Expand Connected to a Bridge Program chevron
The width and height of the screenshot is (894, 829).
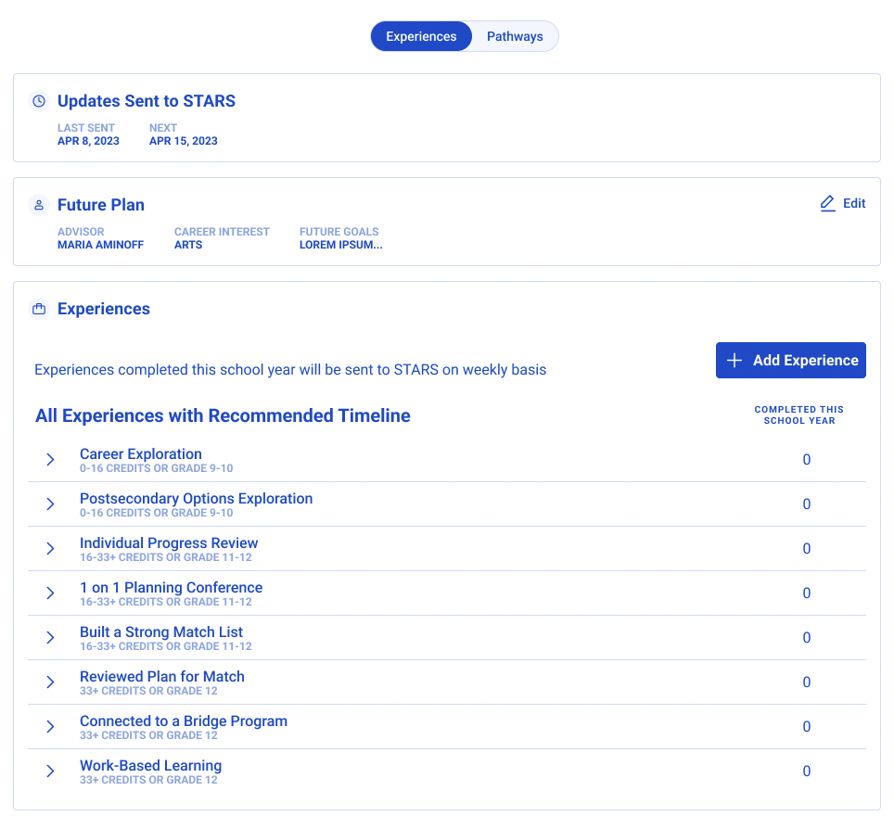pyautogui.click(x=51, y=727)
